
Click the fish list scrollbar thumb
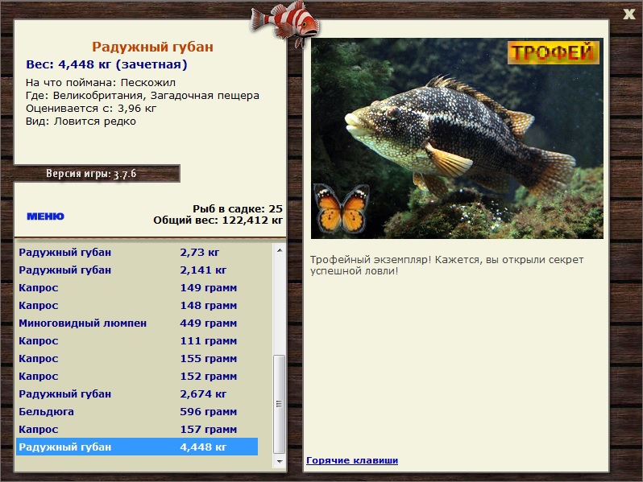coord(280,404)
